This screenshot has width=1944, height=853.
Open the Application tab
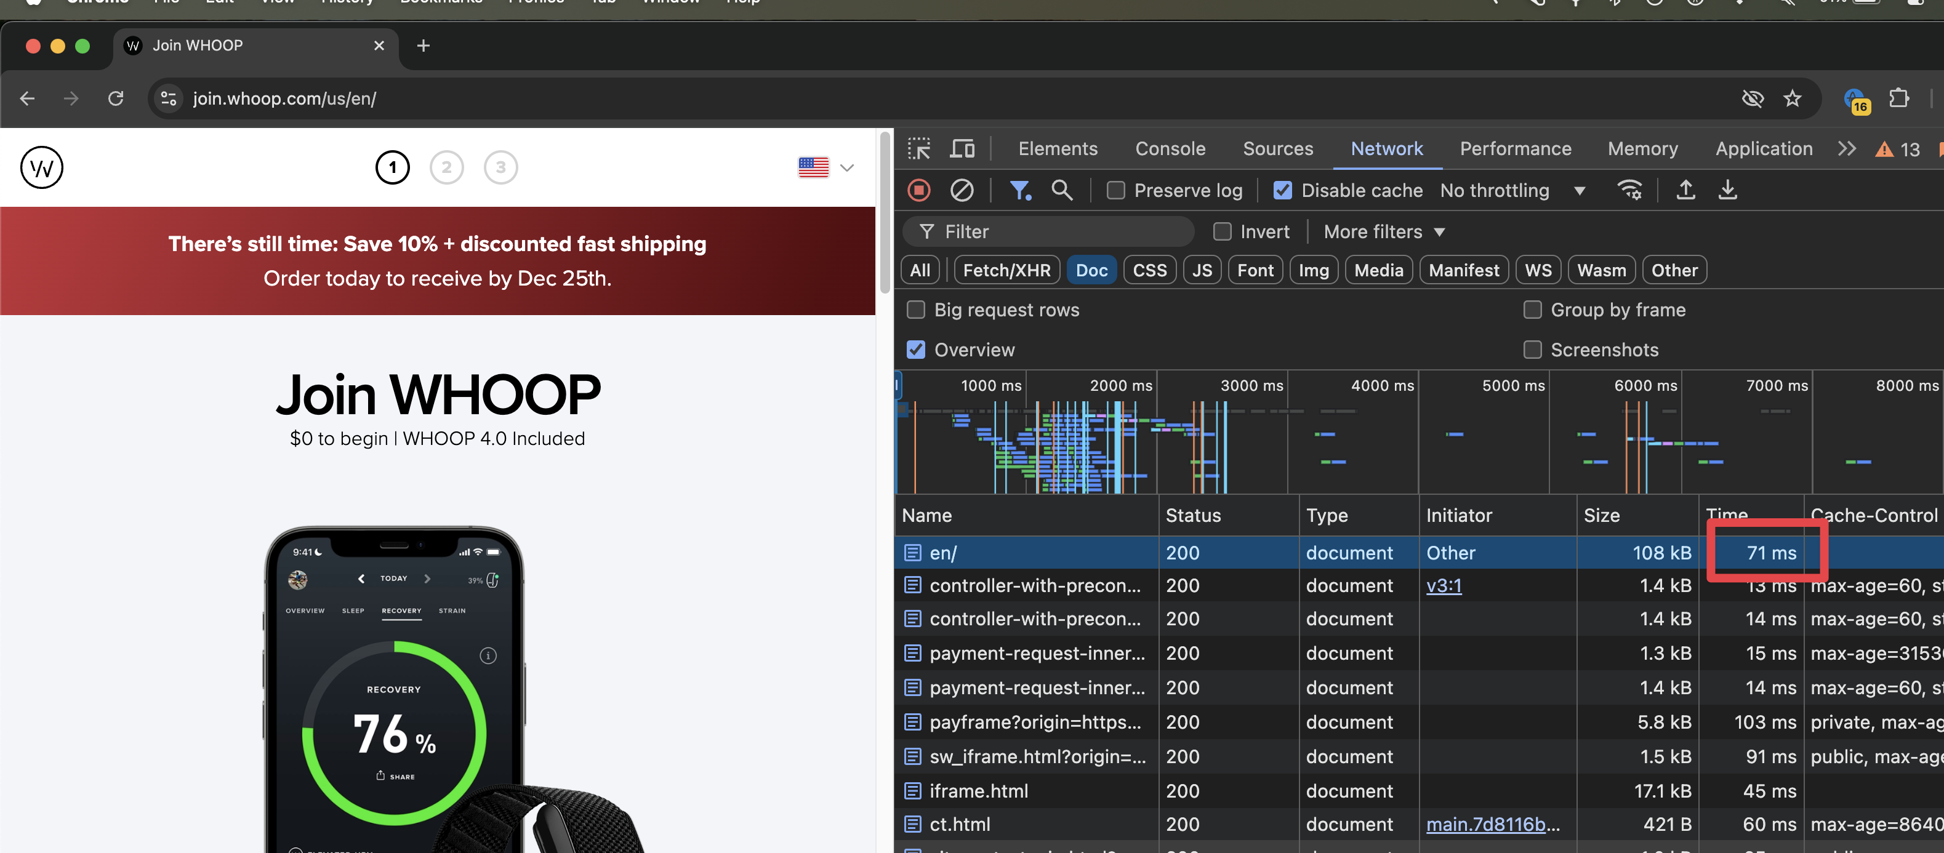pyautogui.click(x=1764, y=148)
